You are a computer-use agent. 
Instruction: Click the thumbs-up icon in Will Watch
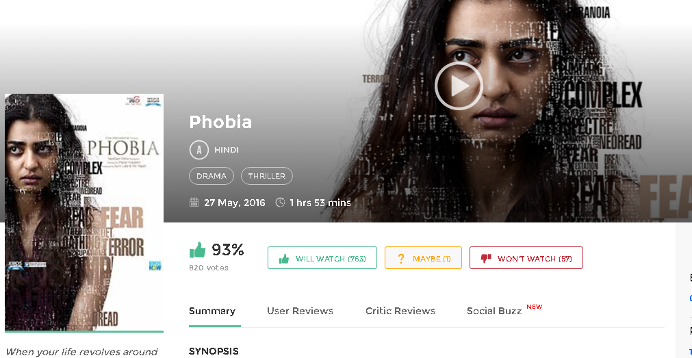284,259
